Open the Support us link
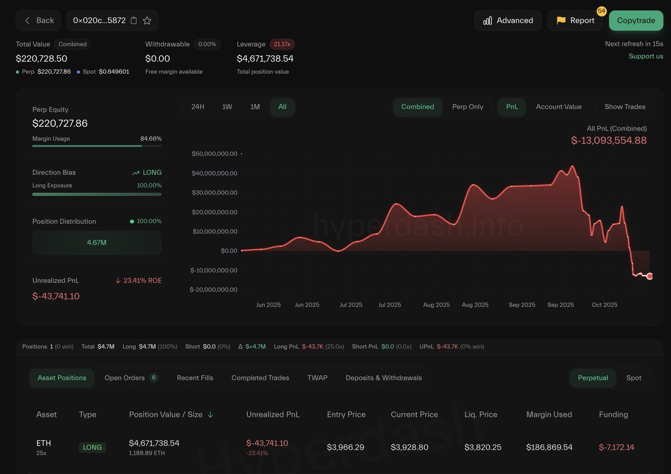This screenshot has width=671, height=474. click(x=646, y=56)
